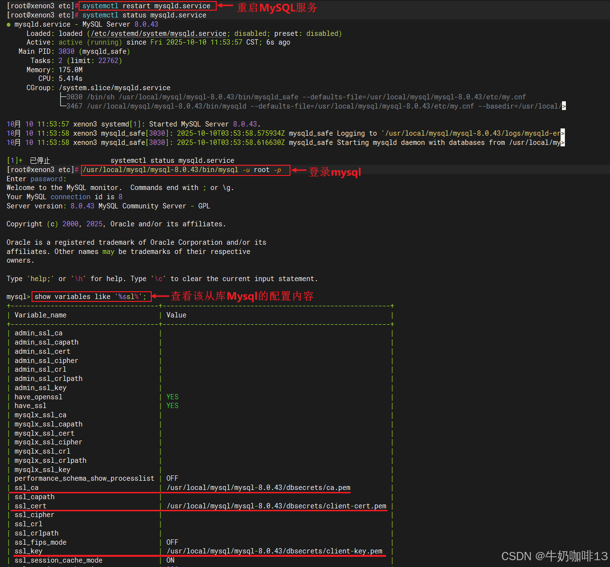Click the admin_ssl_crlpath variable
610x567 pixels.
click(48, 378)
